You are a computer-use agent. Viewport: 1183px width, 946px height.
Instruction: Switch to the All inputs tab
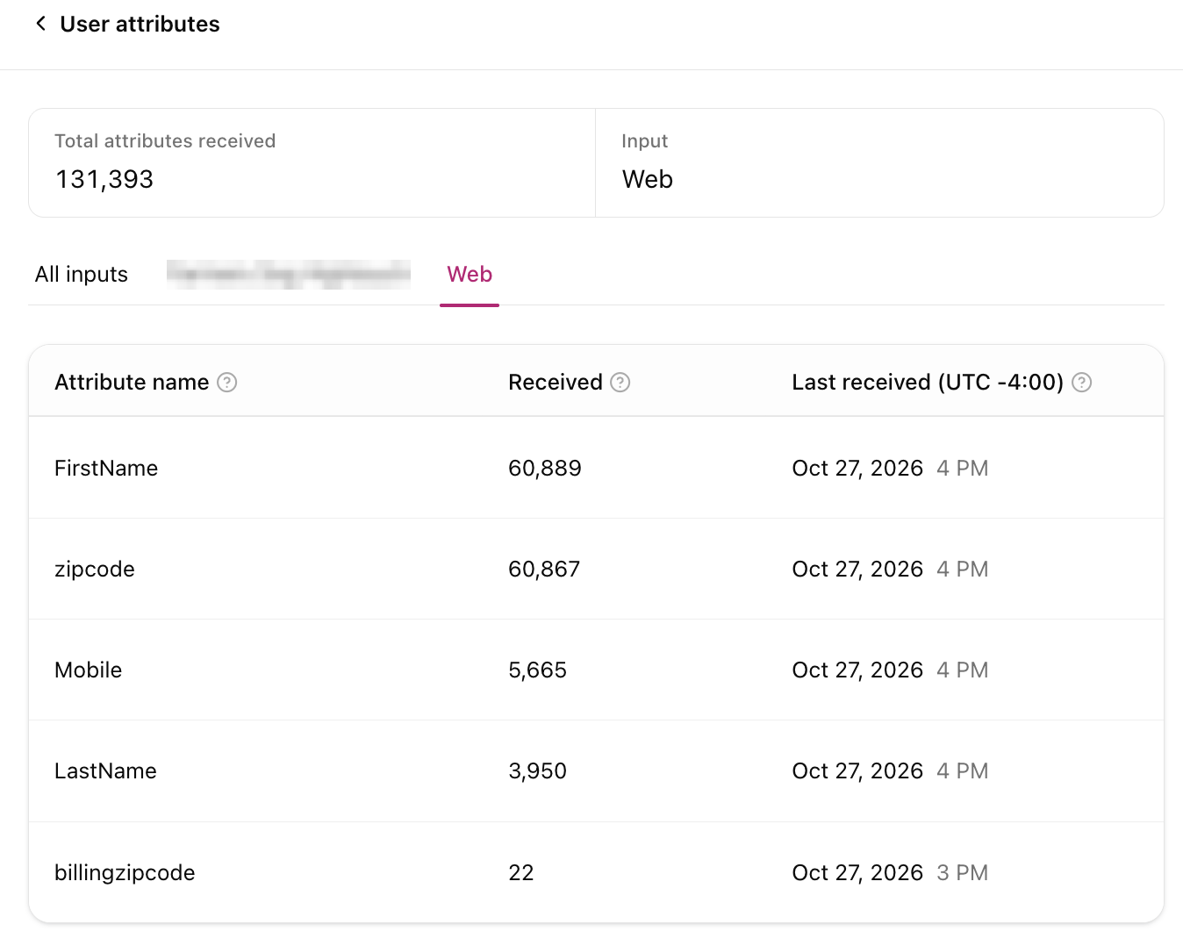tap(82, 275)
